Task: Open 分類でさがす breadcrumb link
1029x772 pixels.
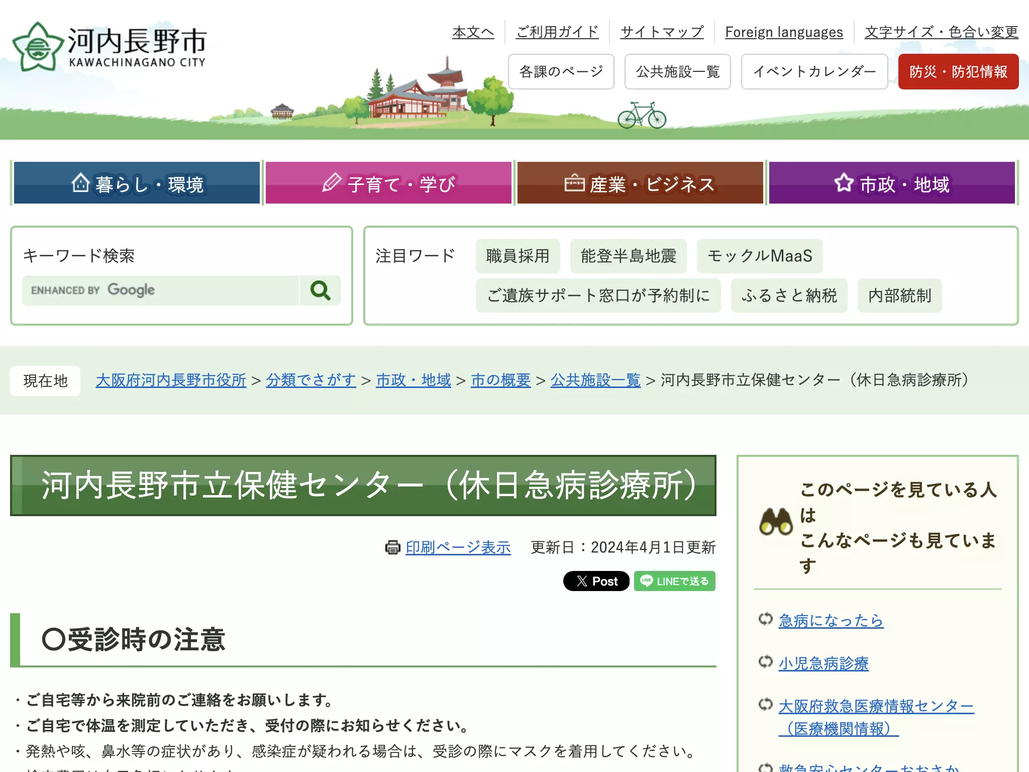Action: click(x=311, y=380)
